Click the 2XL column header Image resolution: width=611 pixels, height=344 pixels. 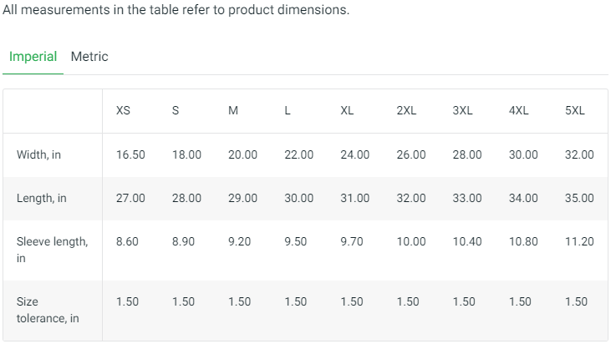coord(406,111)
